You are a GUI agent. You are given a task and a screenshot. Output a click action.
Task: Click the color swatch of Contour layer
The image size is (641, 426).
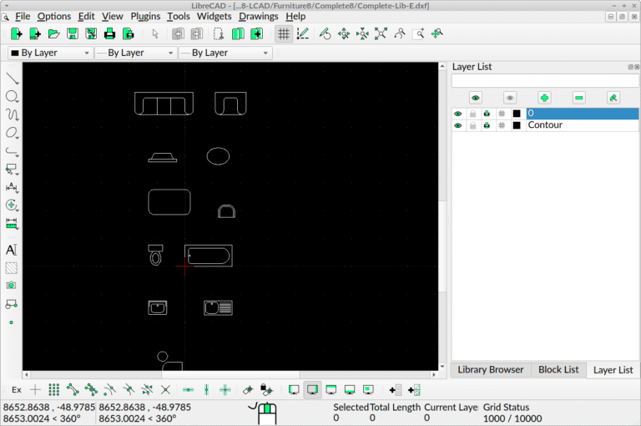point(517,125)
